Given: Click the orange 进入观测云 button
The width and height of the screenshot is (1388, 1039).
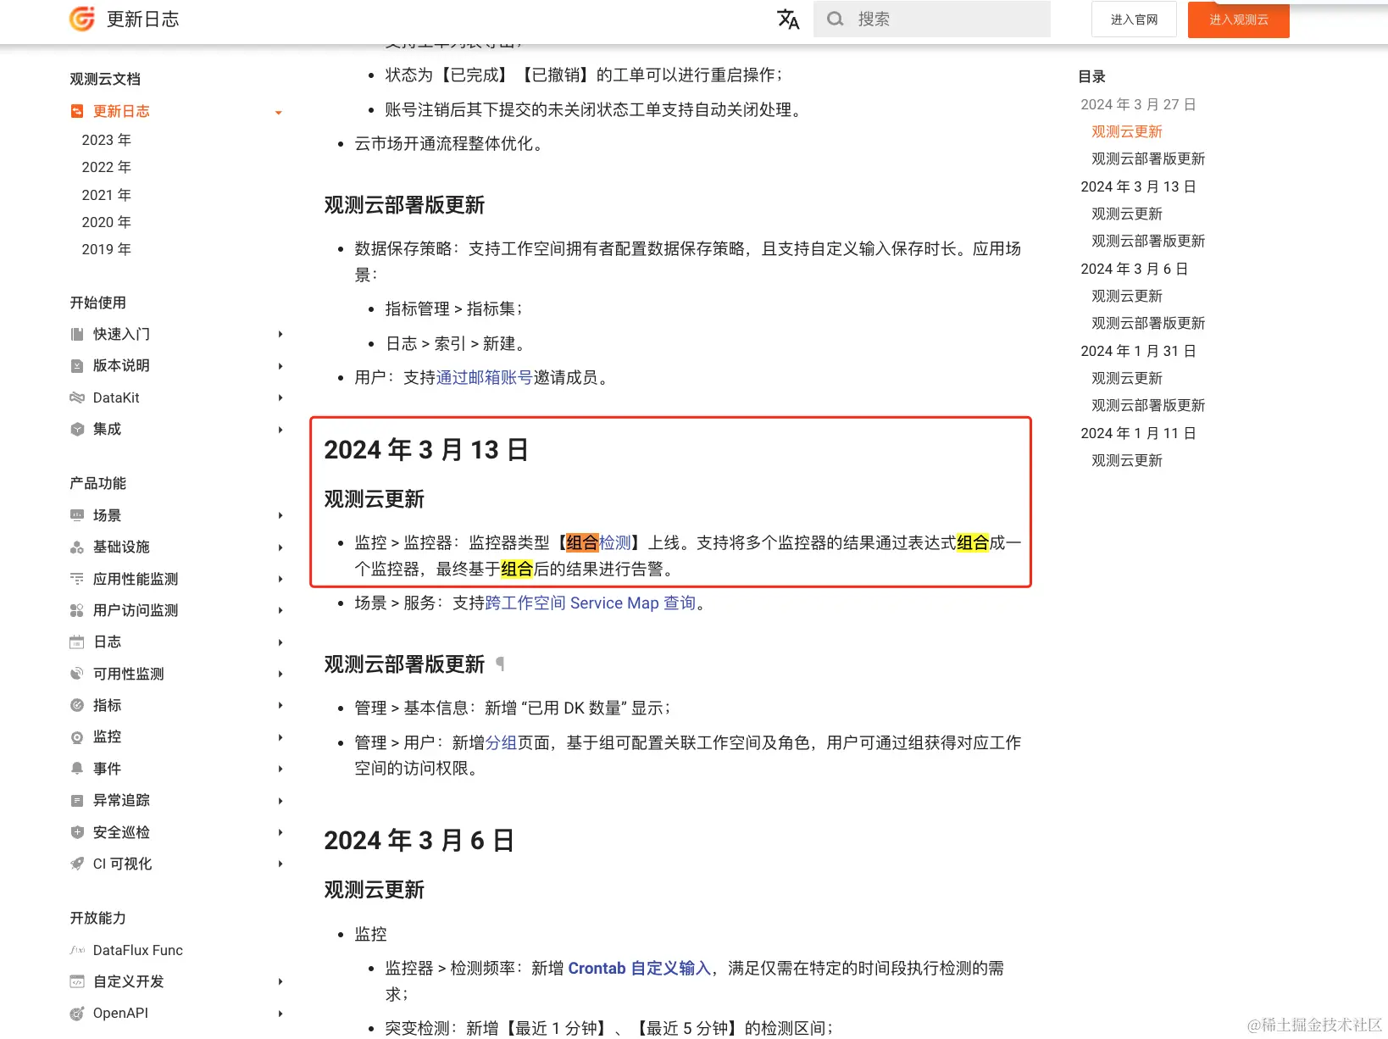Looking at the screenshot, I should coord(1238,19).
